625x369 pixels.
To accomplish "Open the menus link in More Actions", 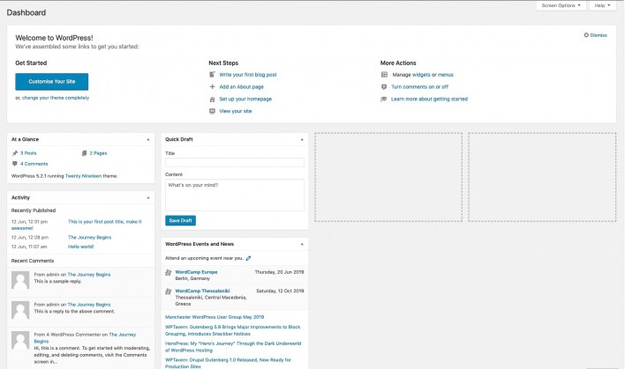I will tap(446, 74).
